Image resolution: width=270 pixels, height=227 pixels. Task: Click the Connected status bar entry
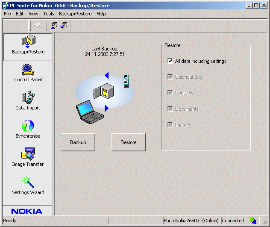(233, 221)
